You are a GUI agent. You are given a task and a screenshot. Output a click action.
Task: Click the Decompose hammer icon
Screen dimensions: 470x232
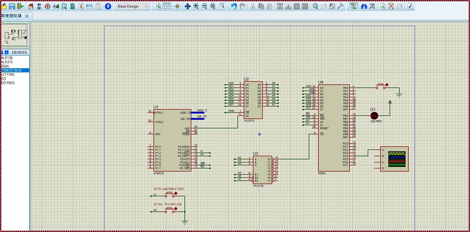click(341, 6)
